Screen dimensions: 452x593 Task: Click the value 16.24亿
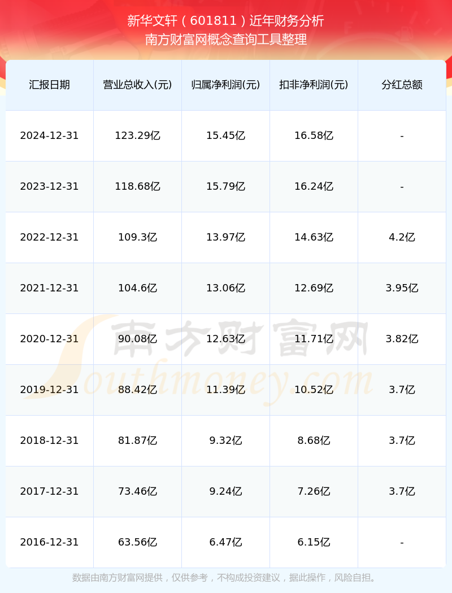pos(314,186)
